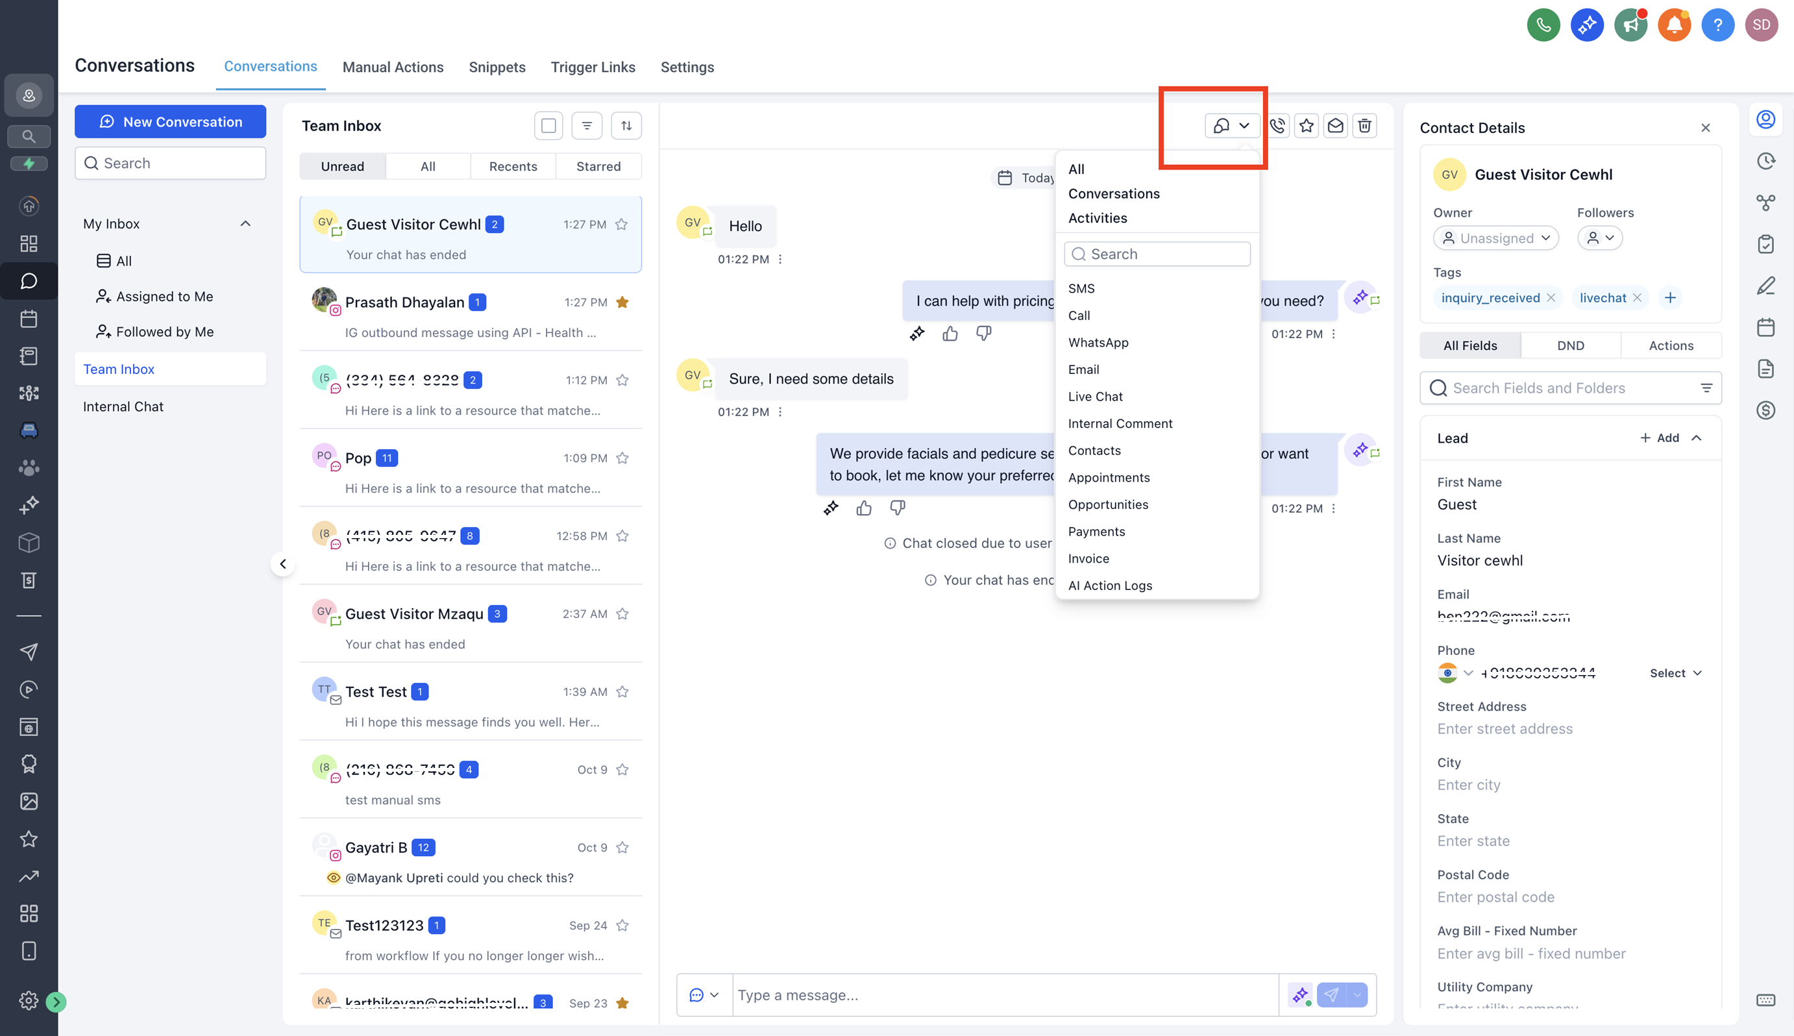
Task: Choose WhatsApp in the filter menu
Action: (x=1098, y=342)
